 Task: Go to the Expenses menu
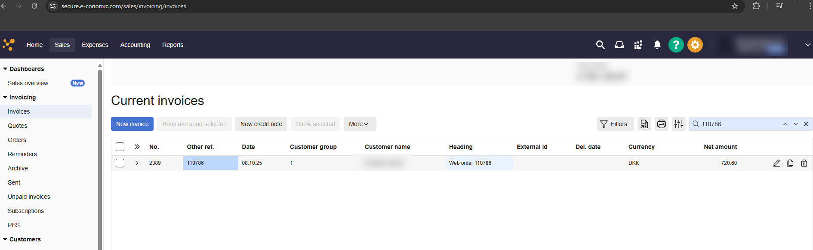pyautogui.click(x=95, y=45)
